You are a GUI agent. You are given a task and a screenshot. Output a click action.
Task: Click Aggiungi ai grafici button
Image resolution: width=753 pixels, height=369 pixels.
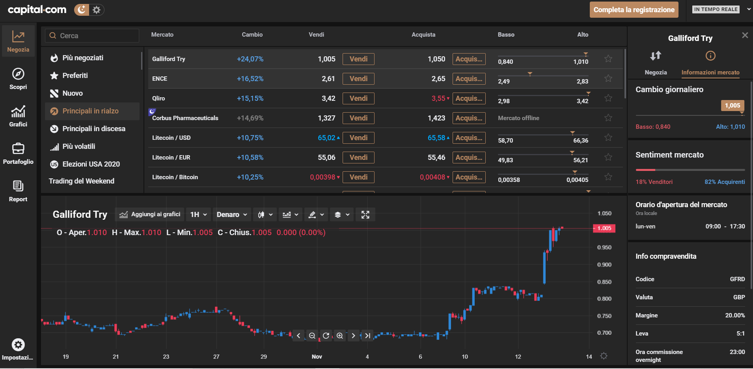(x=150, y=215)
